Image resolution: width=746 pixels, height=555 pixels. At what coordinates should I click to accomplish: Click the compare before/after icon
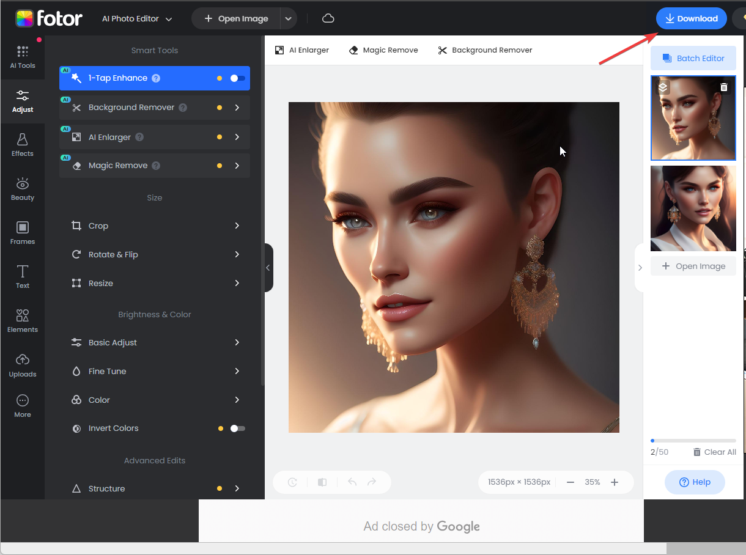322,482
